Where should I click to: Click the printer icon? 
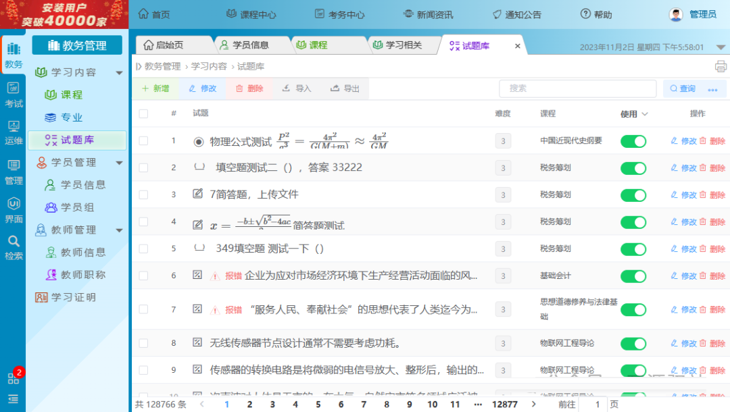tap(721, 66)
